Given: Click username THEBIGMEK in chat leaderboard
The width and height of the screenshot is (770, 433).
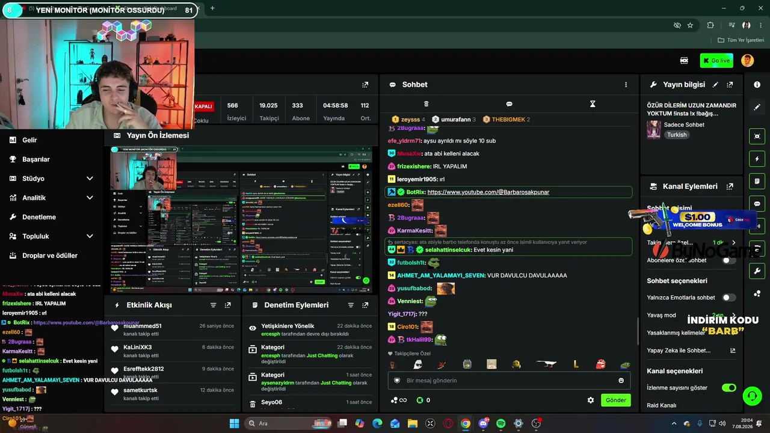Looking at the screenshot, I should (508, 119).
